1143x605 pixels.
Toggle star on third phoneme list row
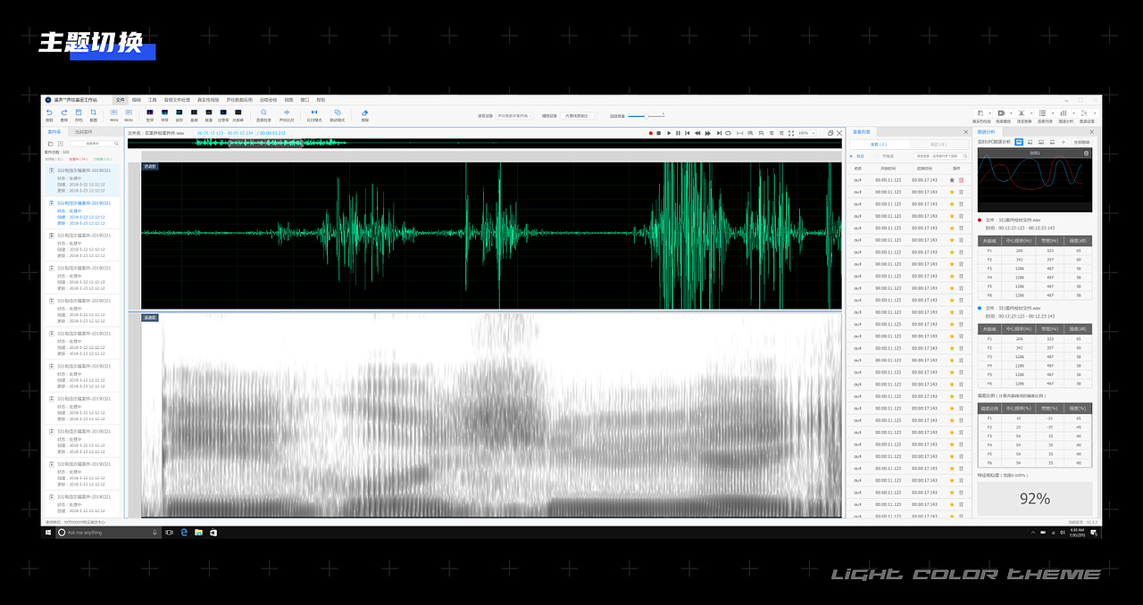(x=952, y=204)
